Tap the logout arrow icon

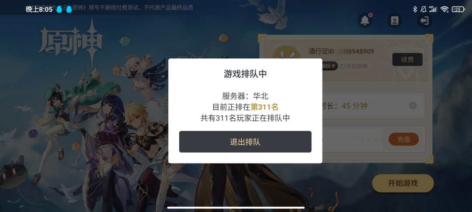pyautogui.click(x=424, y=21)
